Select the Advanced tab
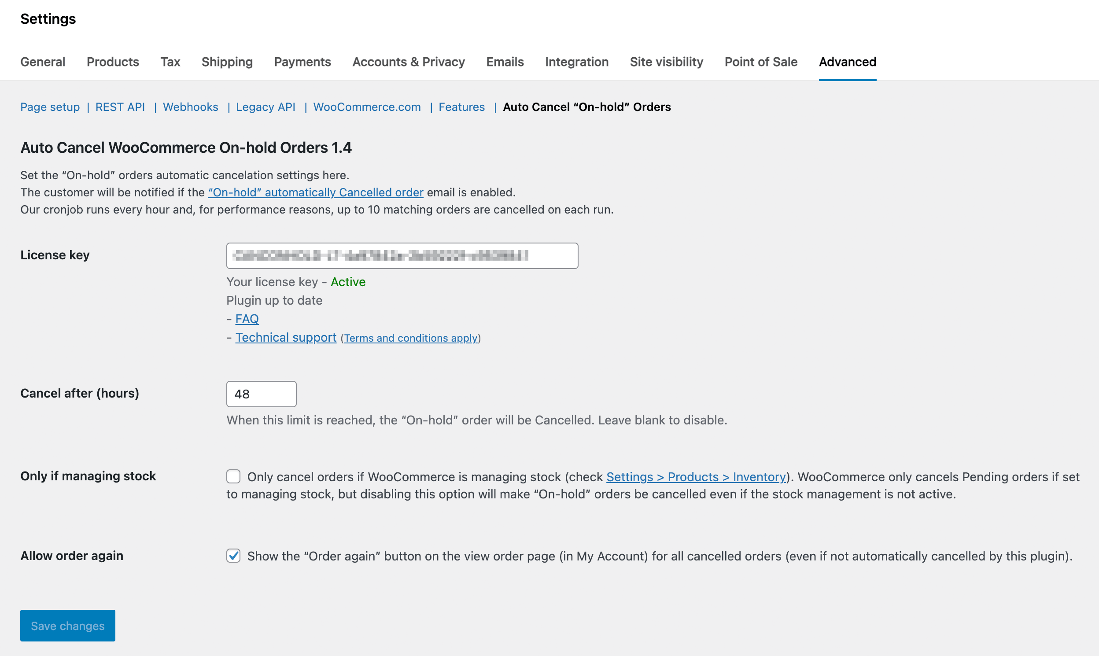 point(848,62)
